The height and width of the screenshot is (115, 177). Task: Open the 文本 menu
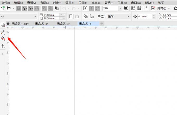click(x=96, y=3)
